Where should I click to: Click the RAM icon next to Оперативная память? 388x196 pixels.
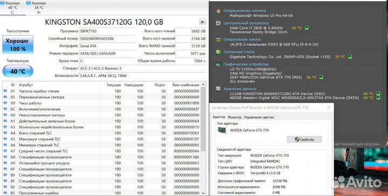tap(218, 39)
